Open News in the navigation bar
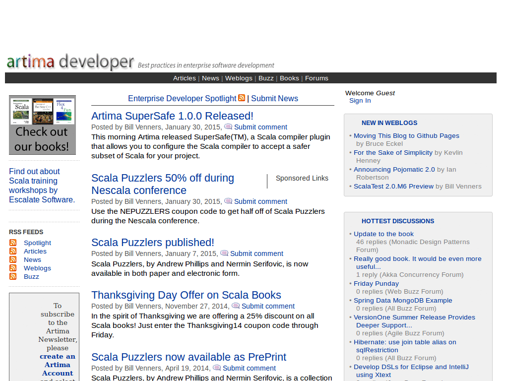508x381 pixels. coord(210,78)
